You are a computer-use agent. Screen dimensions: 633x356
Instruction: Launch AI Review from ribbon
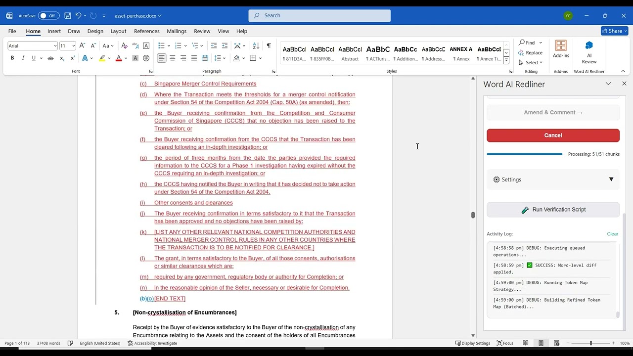589,52
